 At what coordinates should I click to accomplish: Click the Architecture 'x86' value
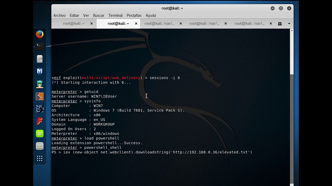tap(97, 115)
